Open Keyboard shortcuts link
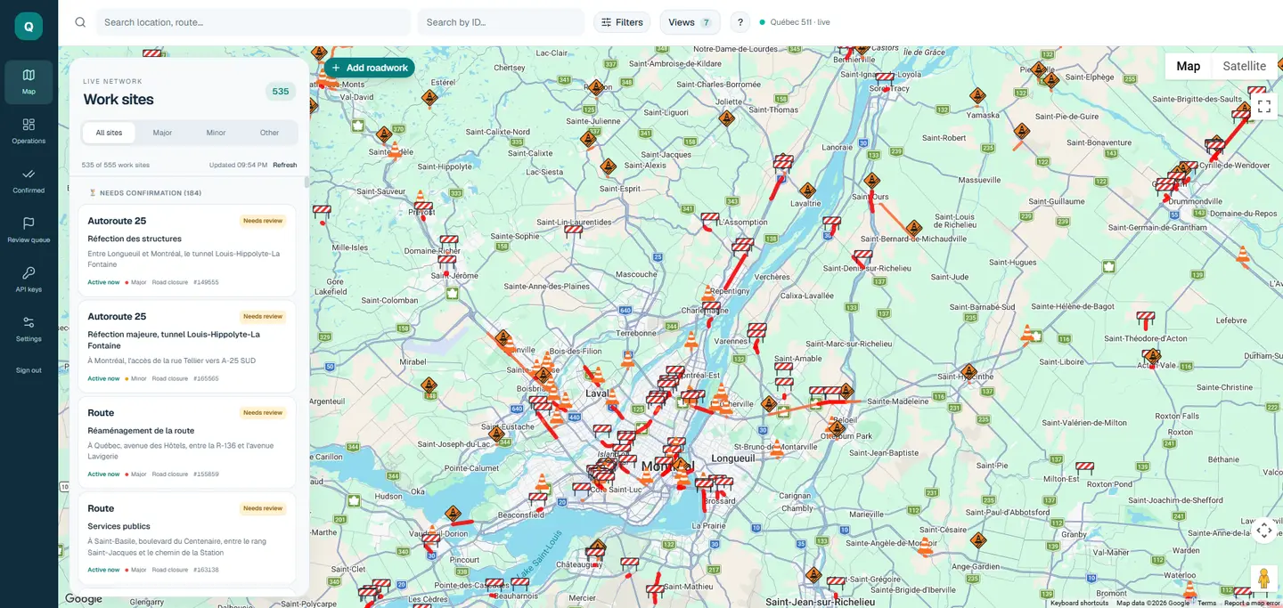Screen dimensions: 1283x608 point(1079,604)
